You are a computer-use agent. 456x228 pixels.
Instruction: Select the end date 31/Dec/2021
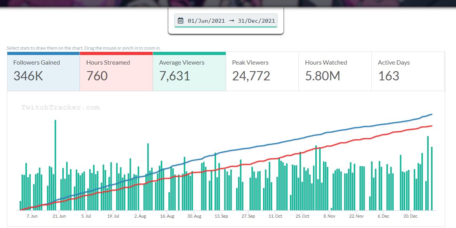click(x=256, y=21)
